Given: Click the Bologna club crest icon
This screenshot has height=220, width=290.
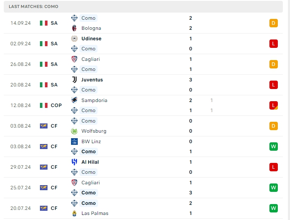Looking at the screenshot, I should click(74, 28).
